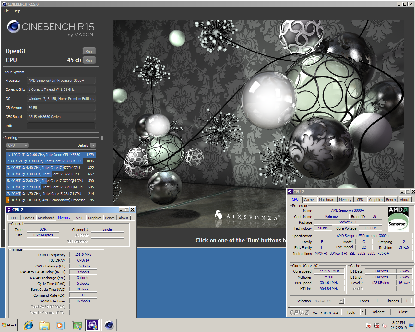Click the Validate button in CPU-Z
415x332 pixels.
pos(378,312)
